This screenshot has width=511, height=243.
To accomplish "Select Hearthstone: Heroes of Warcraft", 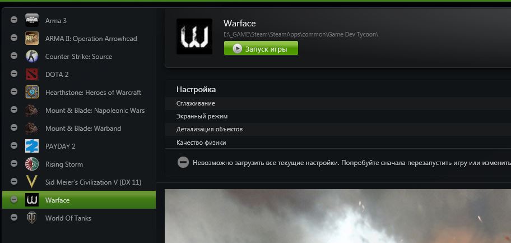I will [79, 92].
